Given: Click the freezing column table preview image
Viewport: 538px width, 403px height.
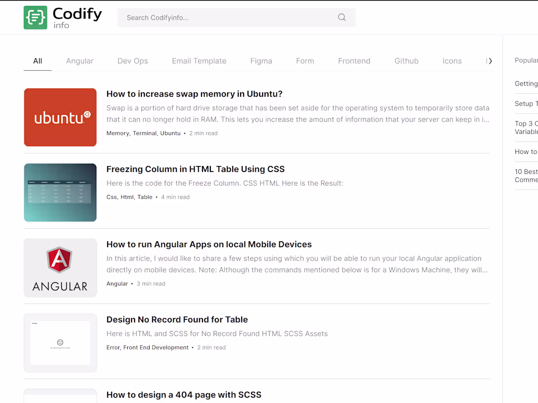Looking at the screenshot, I should [60, 192].
